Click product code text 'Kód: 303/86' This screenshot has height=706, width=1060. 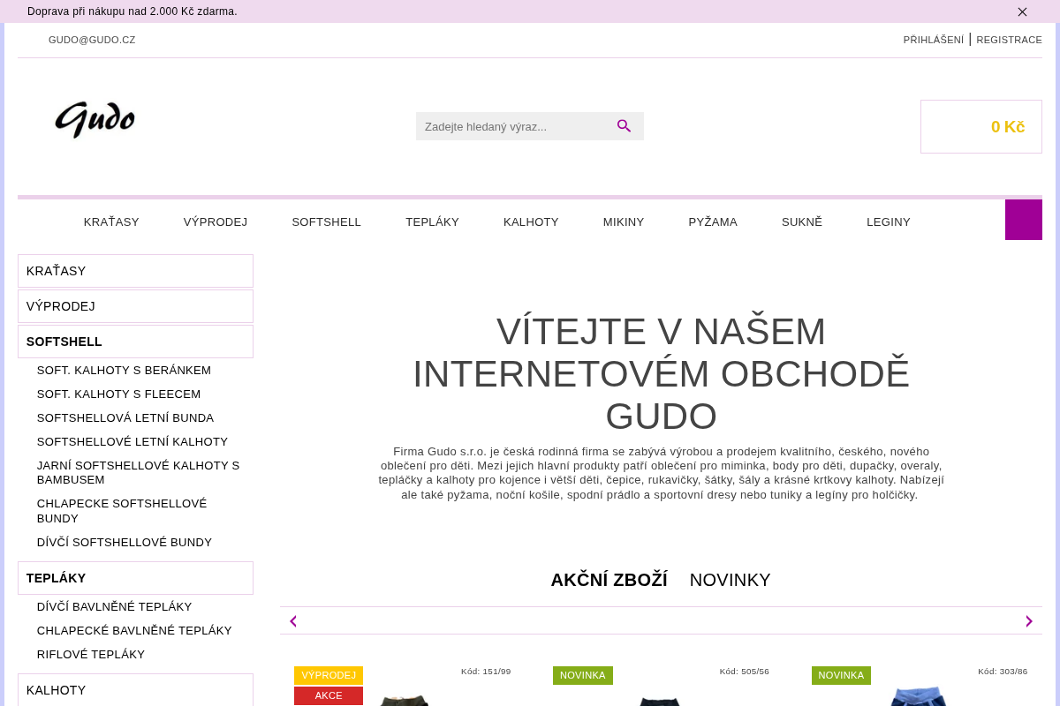(x=1003, y=672)
